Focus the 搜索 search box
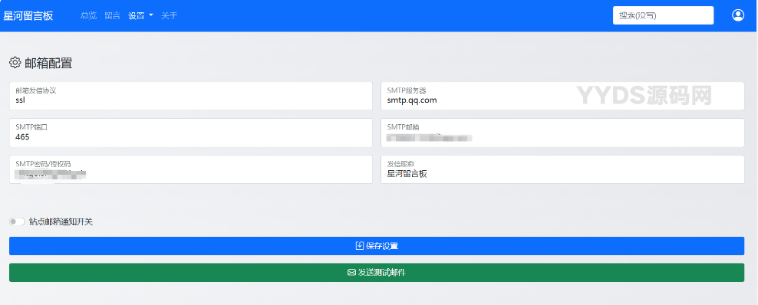The image size is (758, 305). click(663, 15)
